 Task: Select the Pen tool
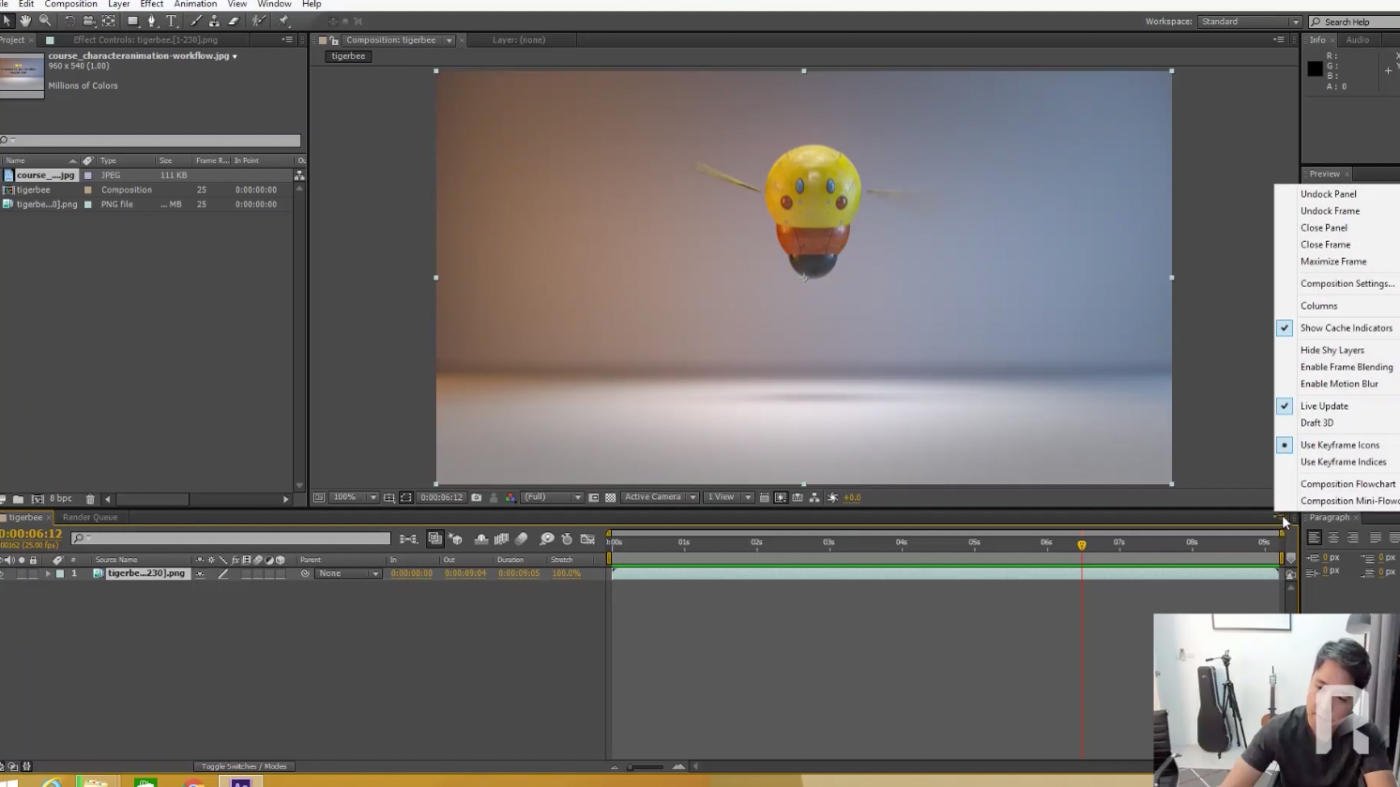click(152, 21)
